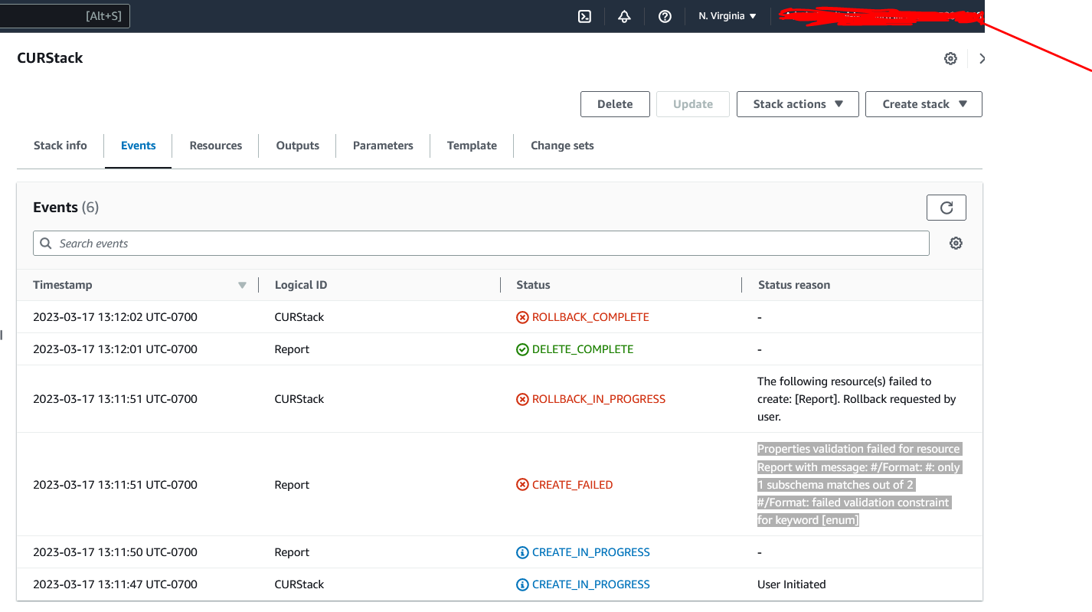Viewport: 1092px width, 612px height.
Task: Click the Delete button
Action: pos(615,104)
